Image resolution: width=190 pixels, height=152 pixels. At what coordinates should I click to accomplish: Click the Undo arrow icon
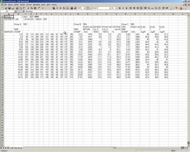click(43, 8)
